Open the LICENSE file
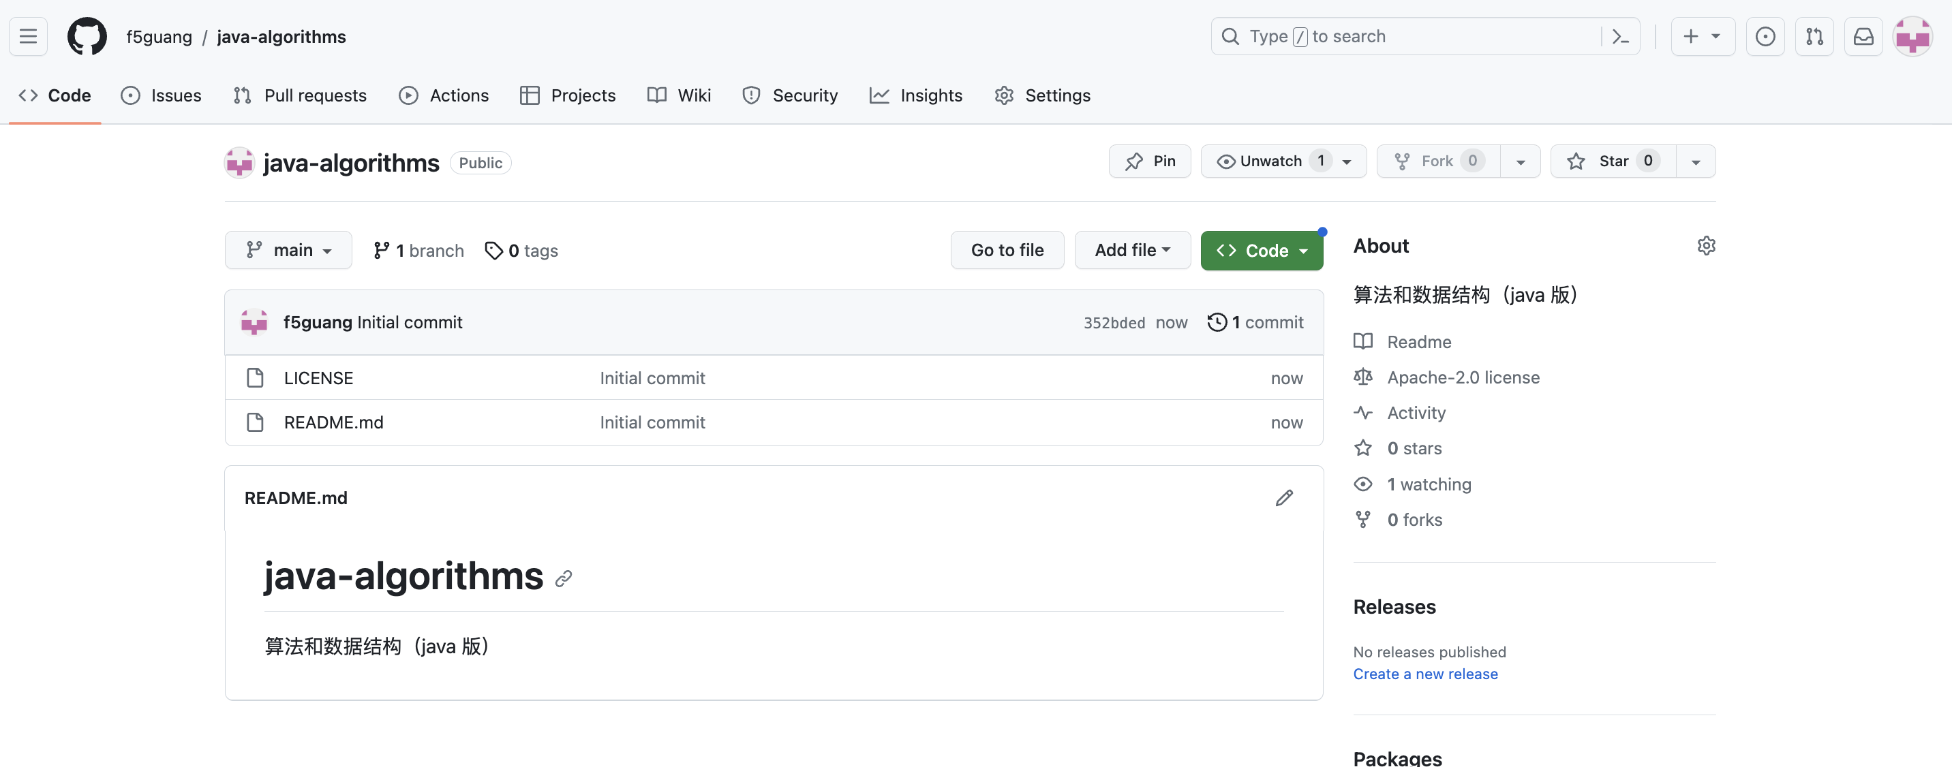 click(318, 378)
